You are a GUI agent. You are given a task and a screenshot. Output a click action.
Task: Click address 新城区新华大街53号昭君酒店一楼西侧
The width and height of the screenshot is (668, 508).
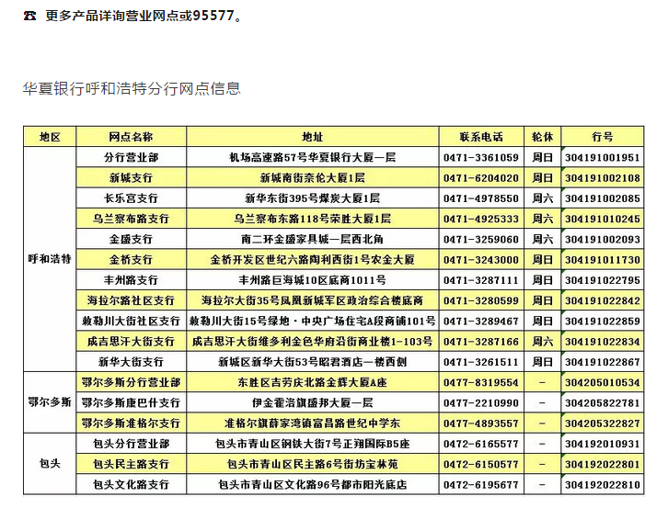[x=313, y=362]
